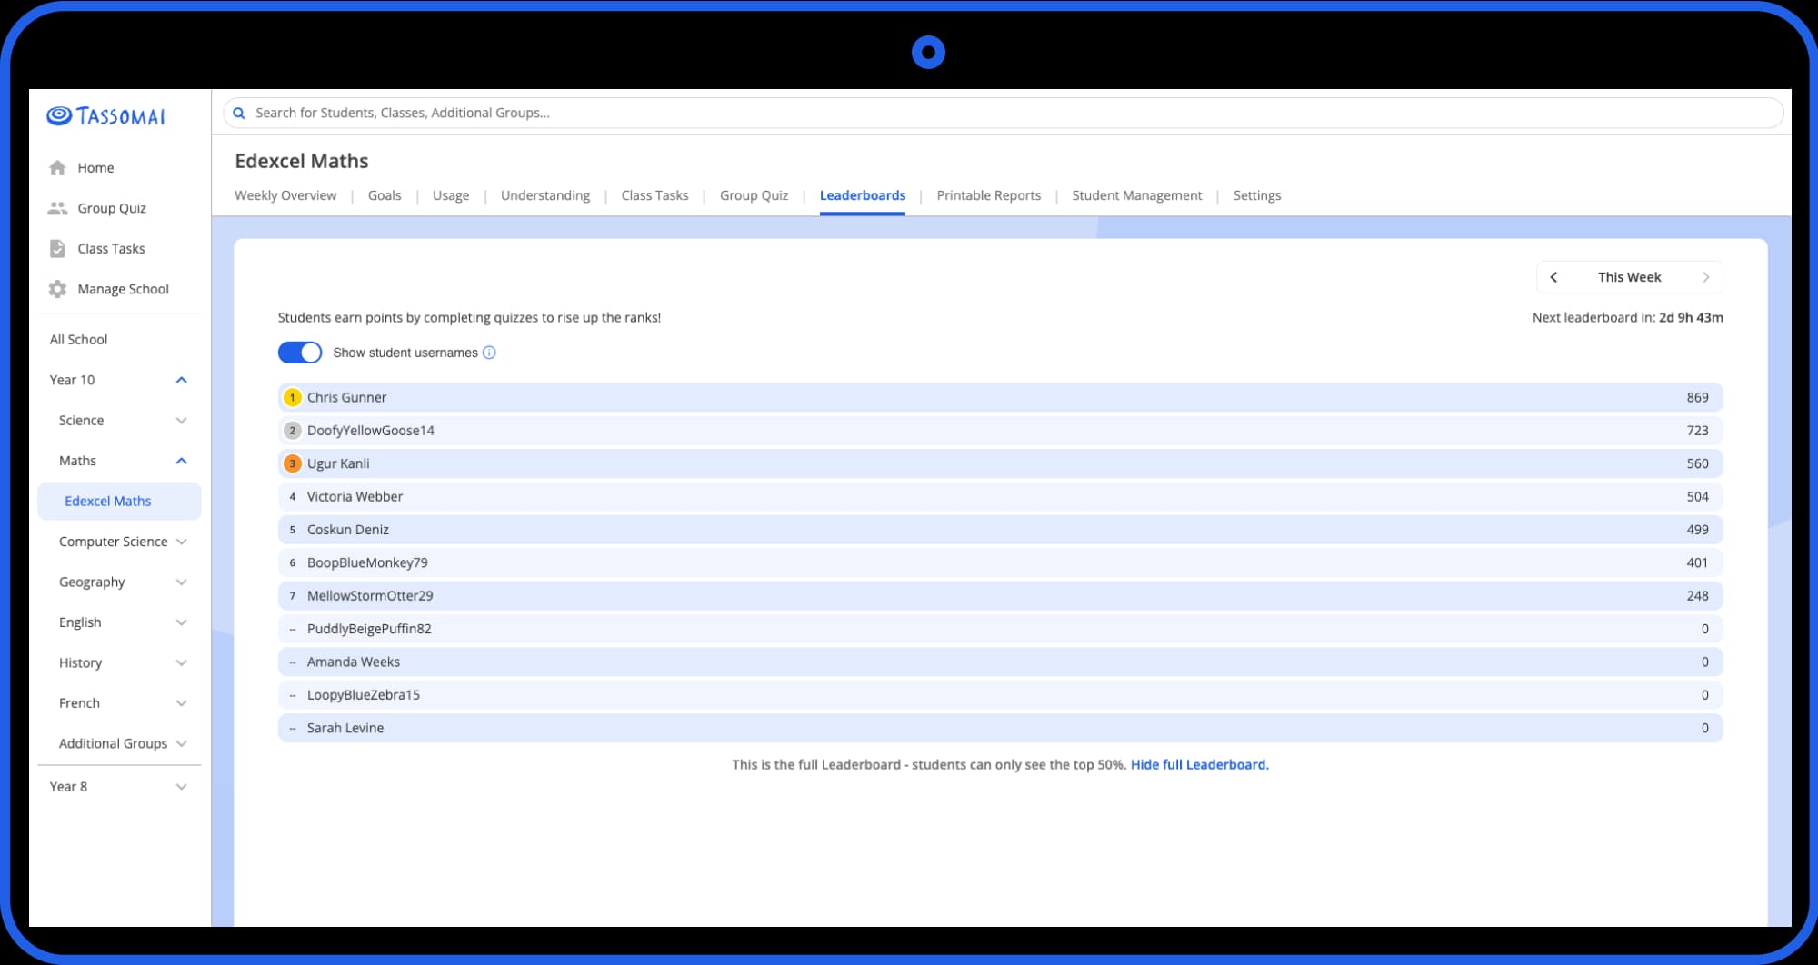Go to previous week with left arrow
Image resolution: width=1818 pixels, height=965 pixels.
tap(1553, 277)
